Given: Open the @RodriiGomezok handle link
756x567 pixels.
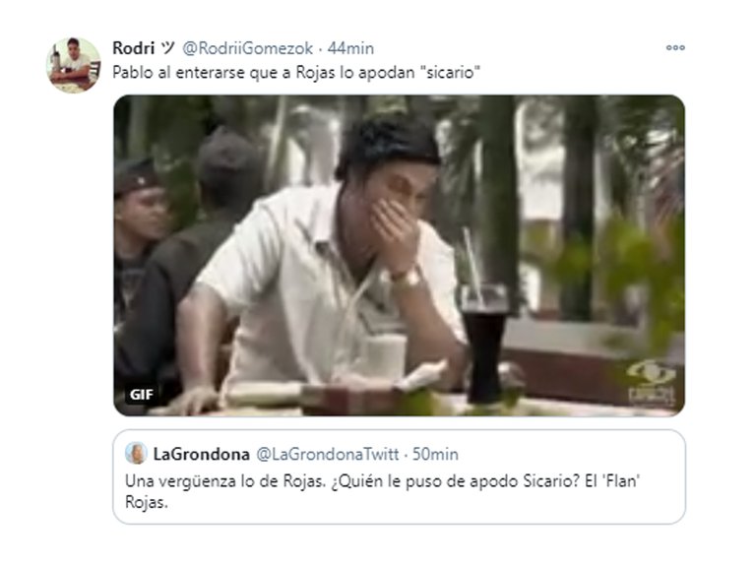Looking at the screenshot, I should click(247, 48).
